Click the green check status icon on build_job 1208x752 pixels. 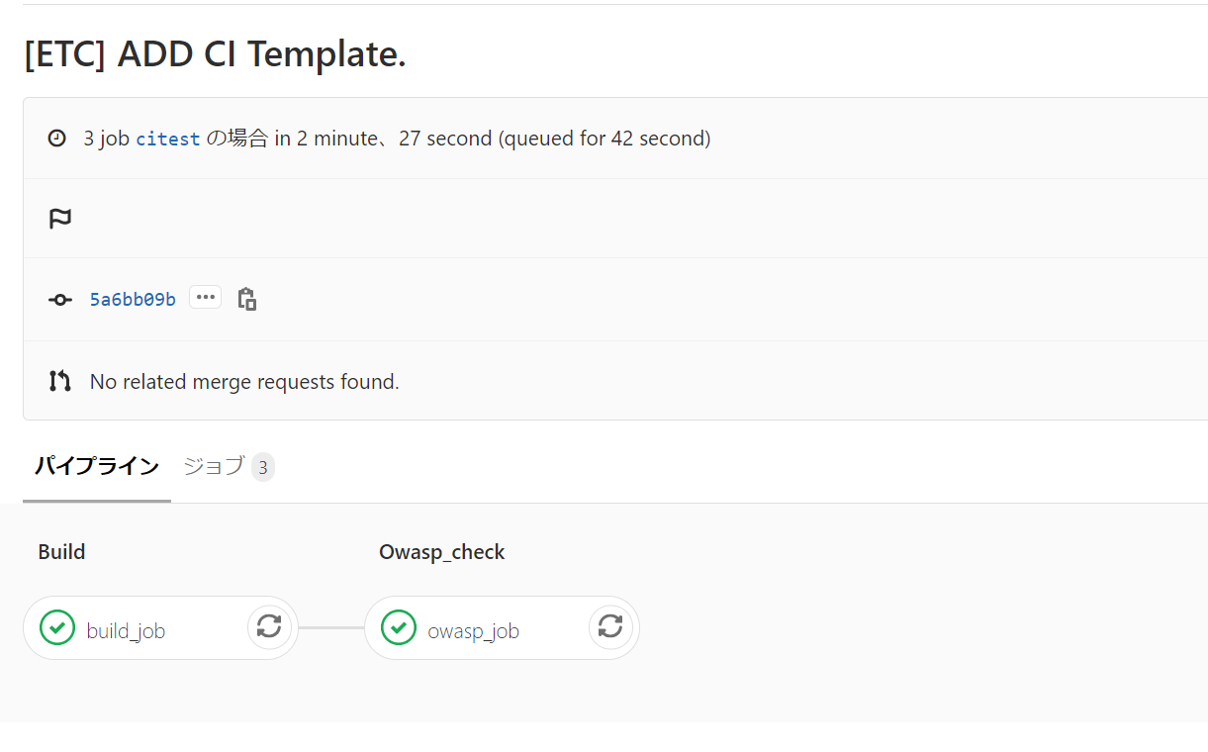click(x=57, y=627)
